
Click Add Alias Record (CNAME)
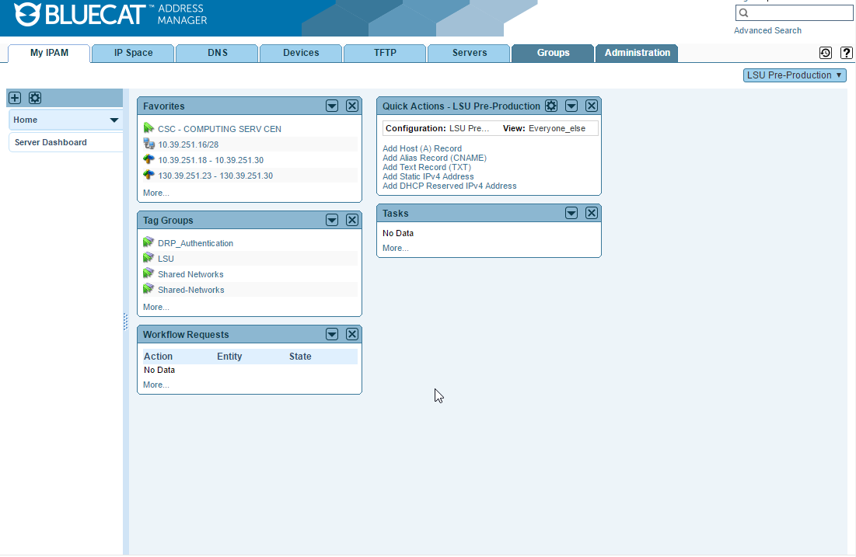point(435,158)
